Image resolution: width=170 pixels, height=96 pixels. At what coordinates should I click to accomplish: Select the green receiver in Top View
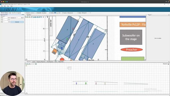pos(67,39)
